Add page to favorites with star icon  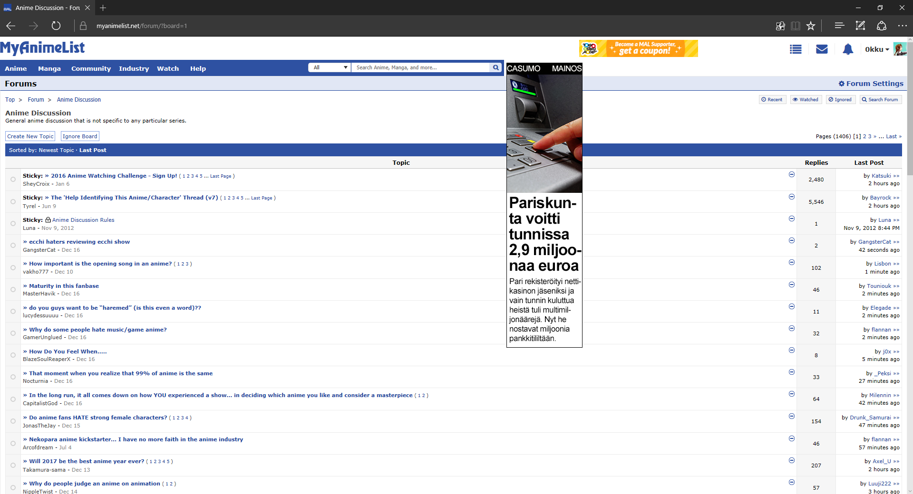click(811, 26)
